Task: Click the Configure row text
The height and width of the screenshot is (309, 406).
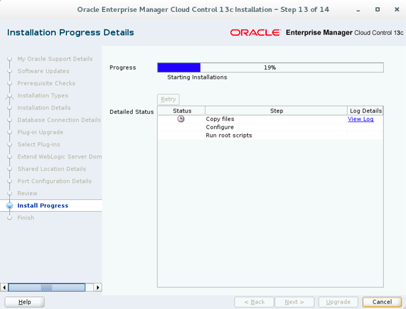Action: click(219, 127)
